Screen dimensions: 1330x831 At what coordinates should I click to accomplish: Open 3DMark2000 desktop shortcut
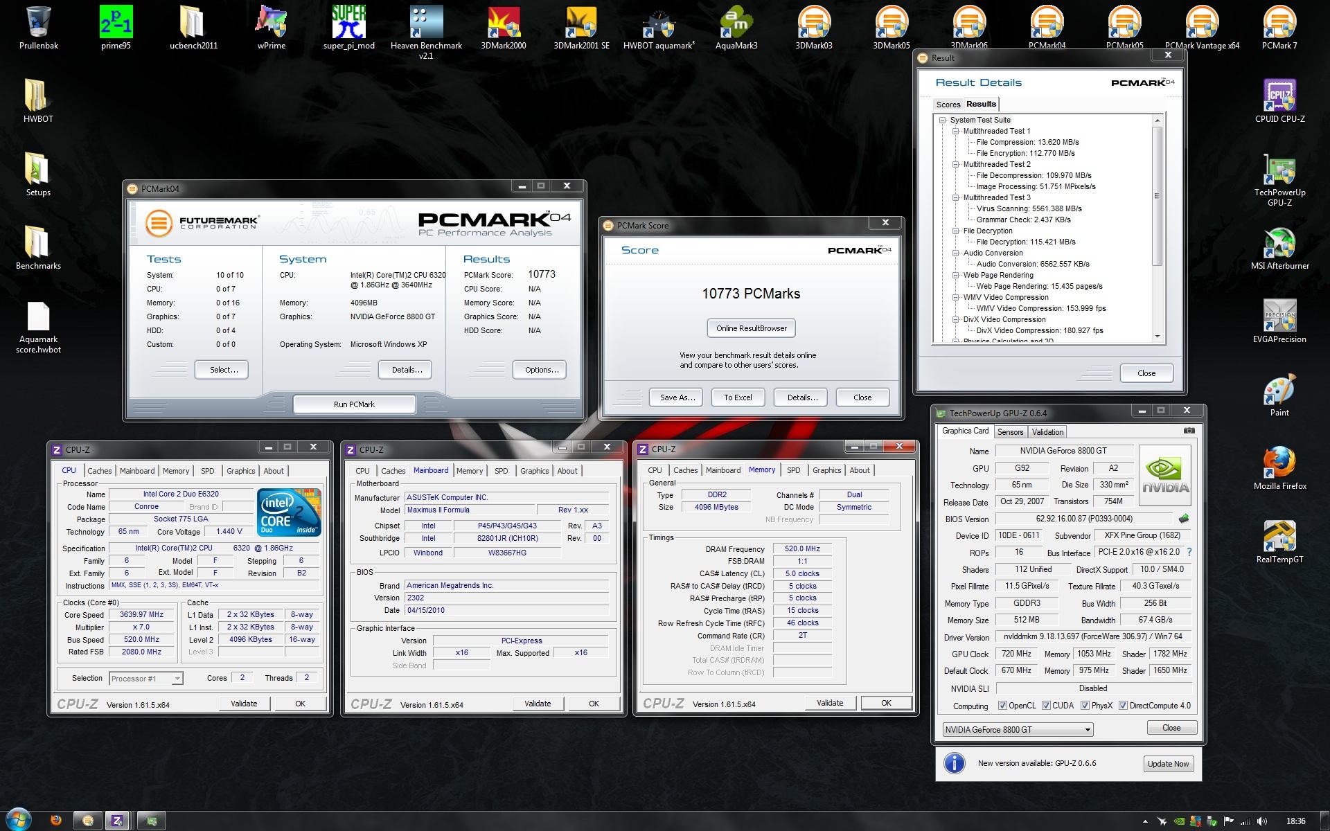(x=504, y=28)
